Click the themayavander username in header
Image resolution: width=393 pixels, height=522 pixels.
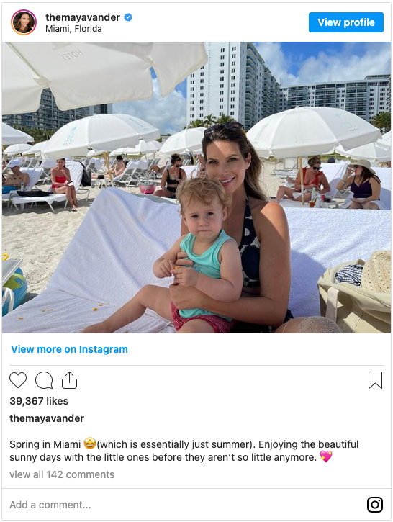[83, 17]
